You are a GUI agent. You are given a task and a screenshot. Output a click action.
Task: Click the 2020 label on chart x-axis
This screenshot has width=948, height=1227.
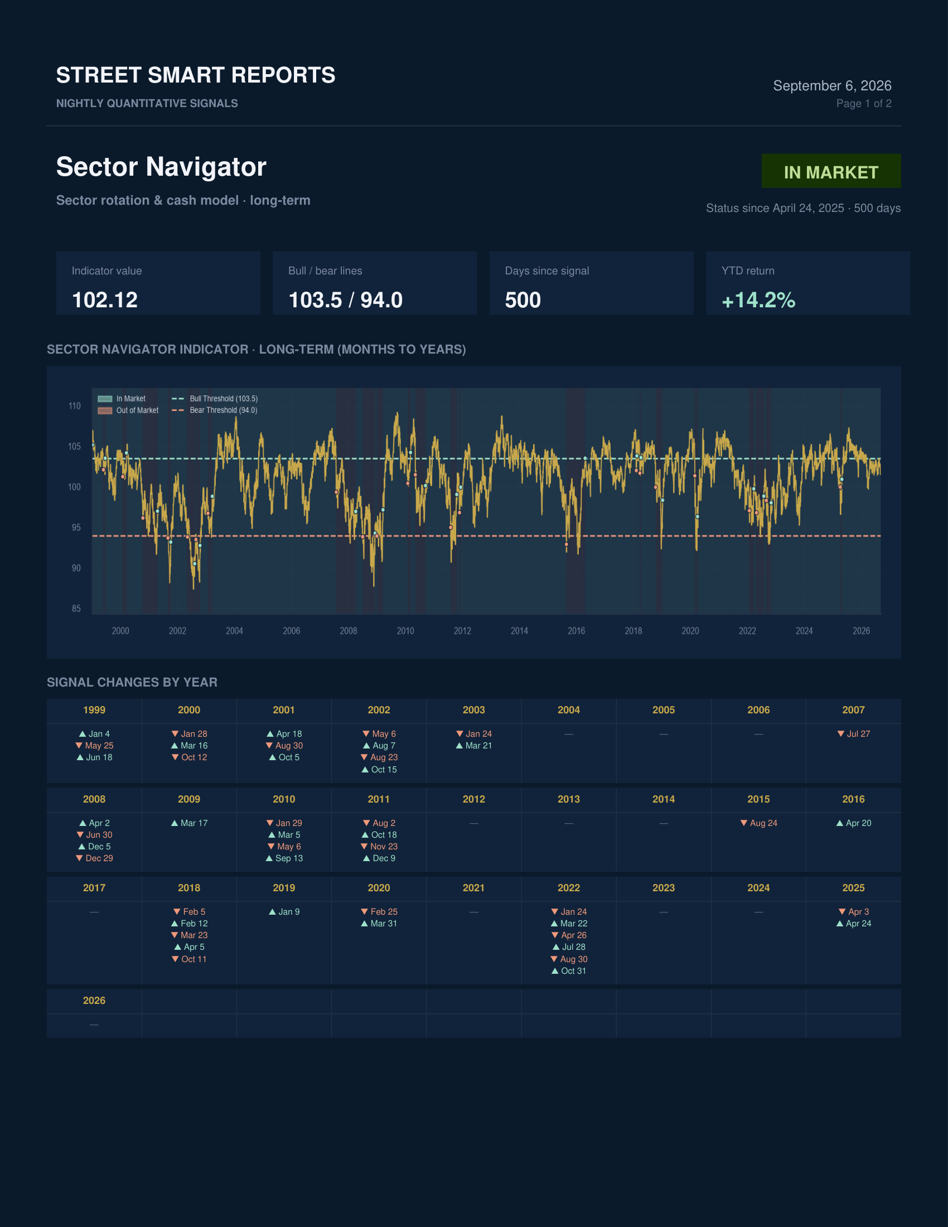[x=690, y=631]
